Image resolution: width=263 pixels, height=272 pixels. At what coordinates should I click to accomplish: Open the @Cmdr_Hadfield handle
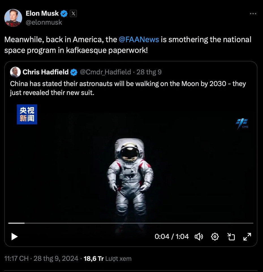coord(105,72)
